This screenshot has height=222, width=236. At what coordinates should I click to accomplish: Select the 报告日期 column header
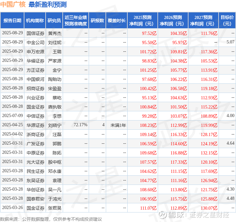click(12, 21)
